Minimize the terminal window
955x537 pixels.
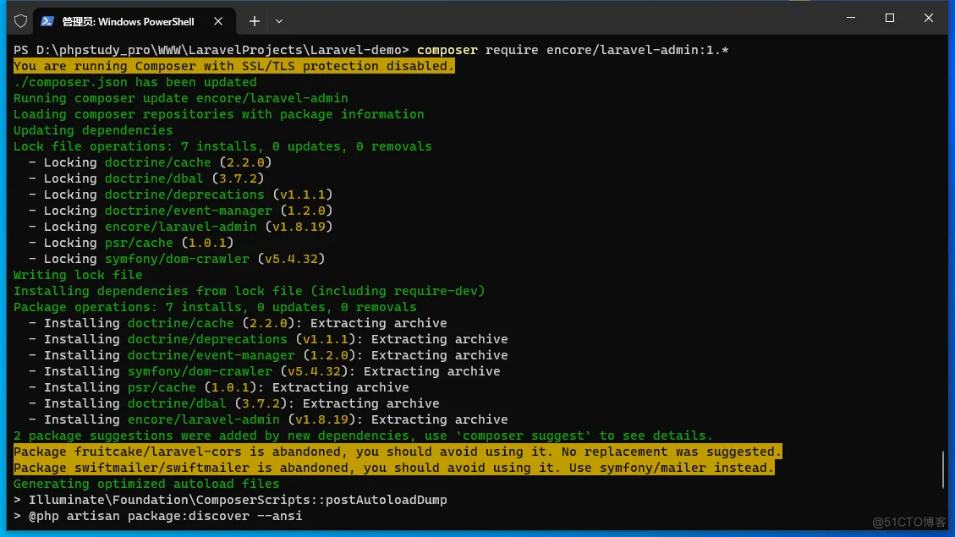[x=851, y=18]
